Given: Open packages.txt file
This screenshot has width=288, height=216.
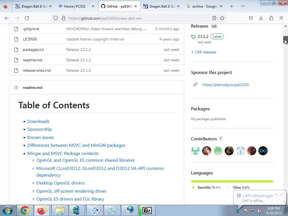Looking at the screenshot, I should click(x=33, y=49).
